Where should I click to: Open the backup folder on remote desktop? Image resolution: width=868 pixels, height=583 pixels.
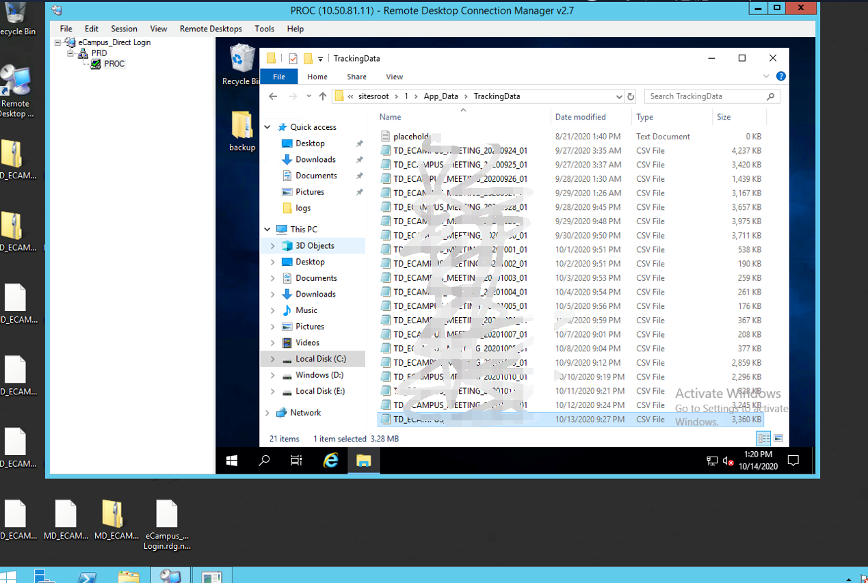pyautogui.click(x=242, y=131)
